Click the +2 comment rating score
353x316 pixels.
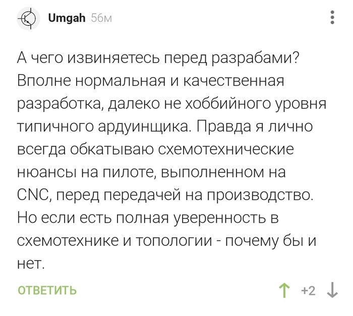pyautogui.click(x=308, y=291)
